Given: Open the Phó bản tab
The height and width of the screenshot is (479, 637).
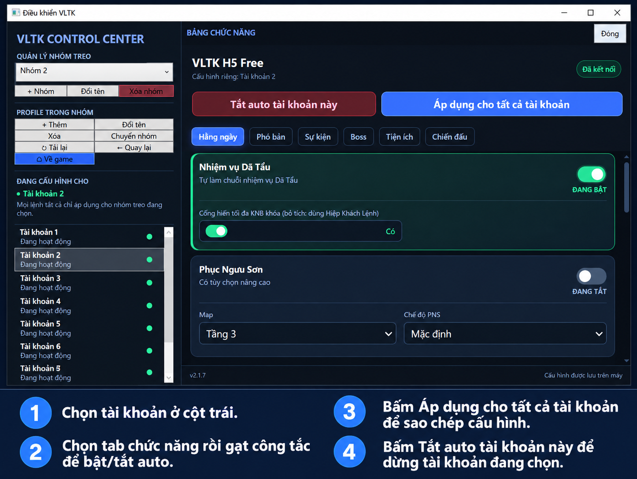Looking at the screenshot, I should pos(271,137).
